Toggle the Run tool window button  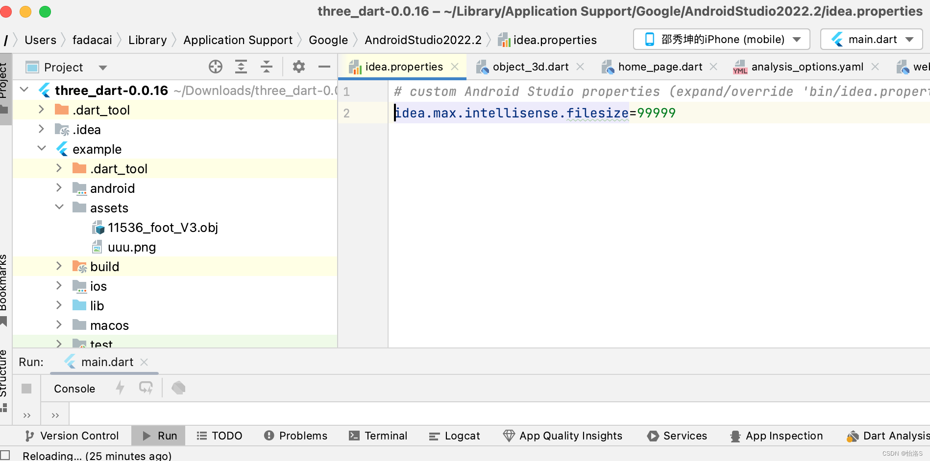pyautogui.click(x=159, y=436)
